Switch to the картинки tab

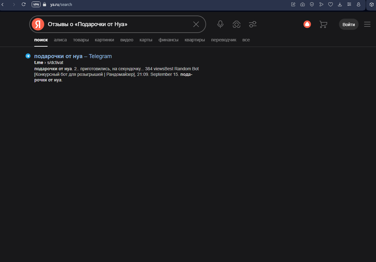(x=104, y=40)
